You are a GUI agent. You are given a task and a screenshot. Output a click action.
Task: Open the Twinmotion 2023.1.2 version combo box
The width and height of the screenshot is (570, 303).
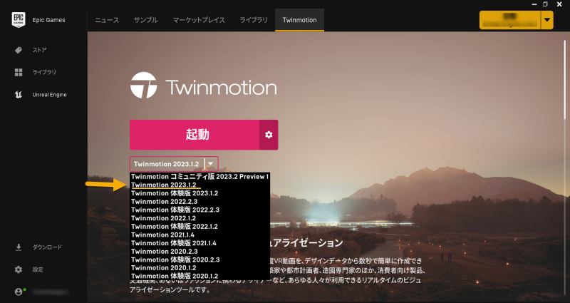[174, 164]
